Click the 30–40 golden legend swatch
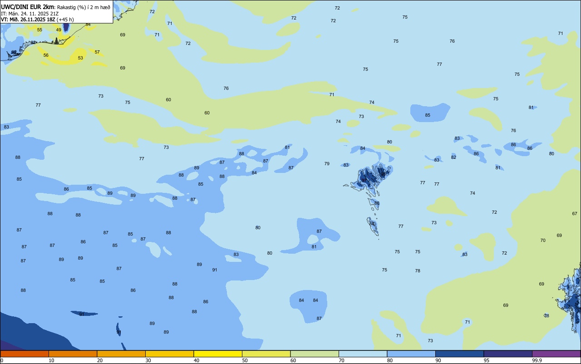 [169, 354]
